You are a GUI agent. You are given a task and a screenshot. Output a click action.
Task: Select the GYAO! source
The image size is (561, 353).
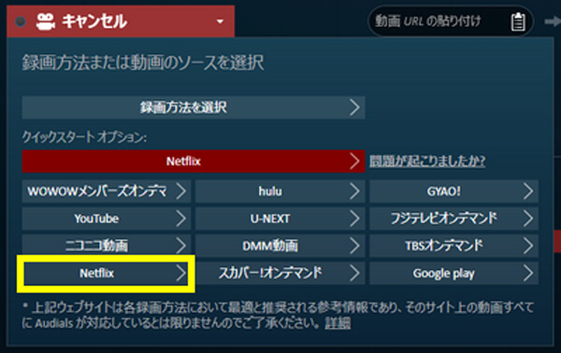[x=453, y=191]
